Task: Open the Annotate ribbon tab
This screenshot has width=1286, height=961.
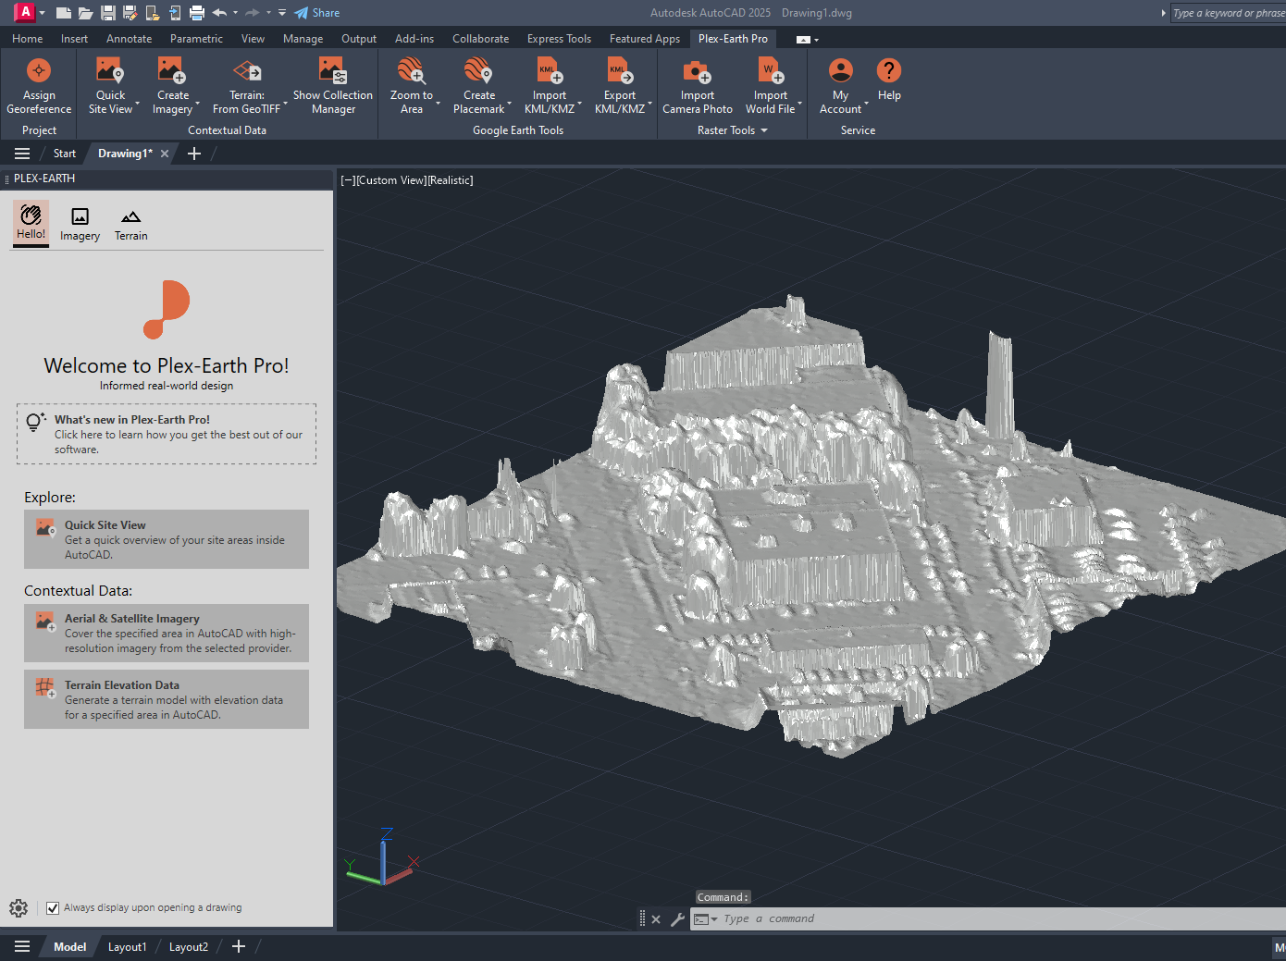Action: tap(129, 39)
